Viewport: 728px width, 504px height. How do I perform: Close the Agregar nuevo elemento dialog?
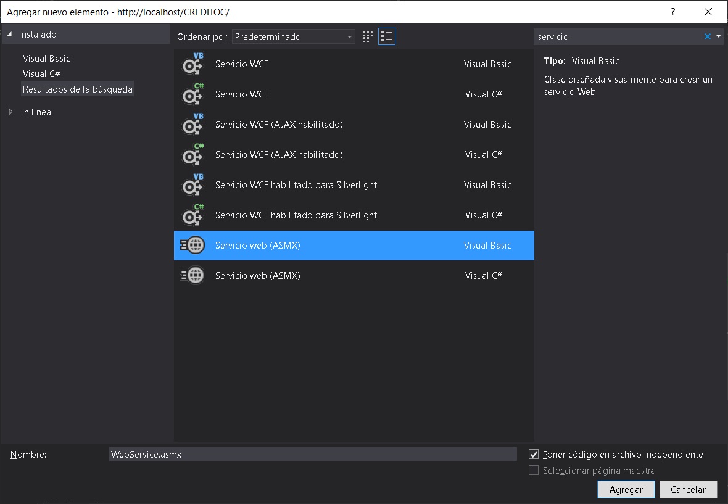(708, 12)
